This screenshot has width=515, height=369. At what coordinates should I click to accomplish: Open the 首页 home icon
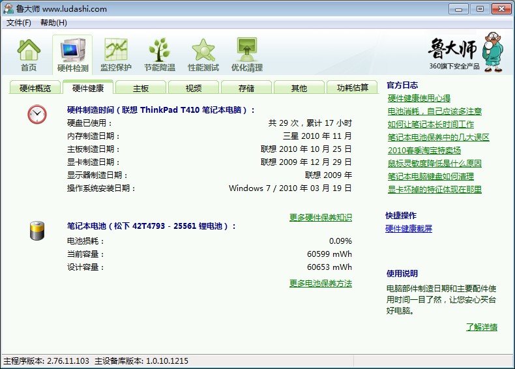[29, 55]
